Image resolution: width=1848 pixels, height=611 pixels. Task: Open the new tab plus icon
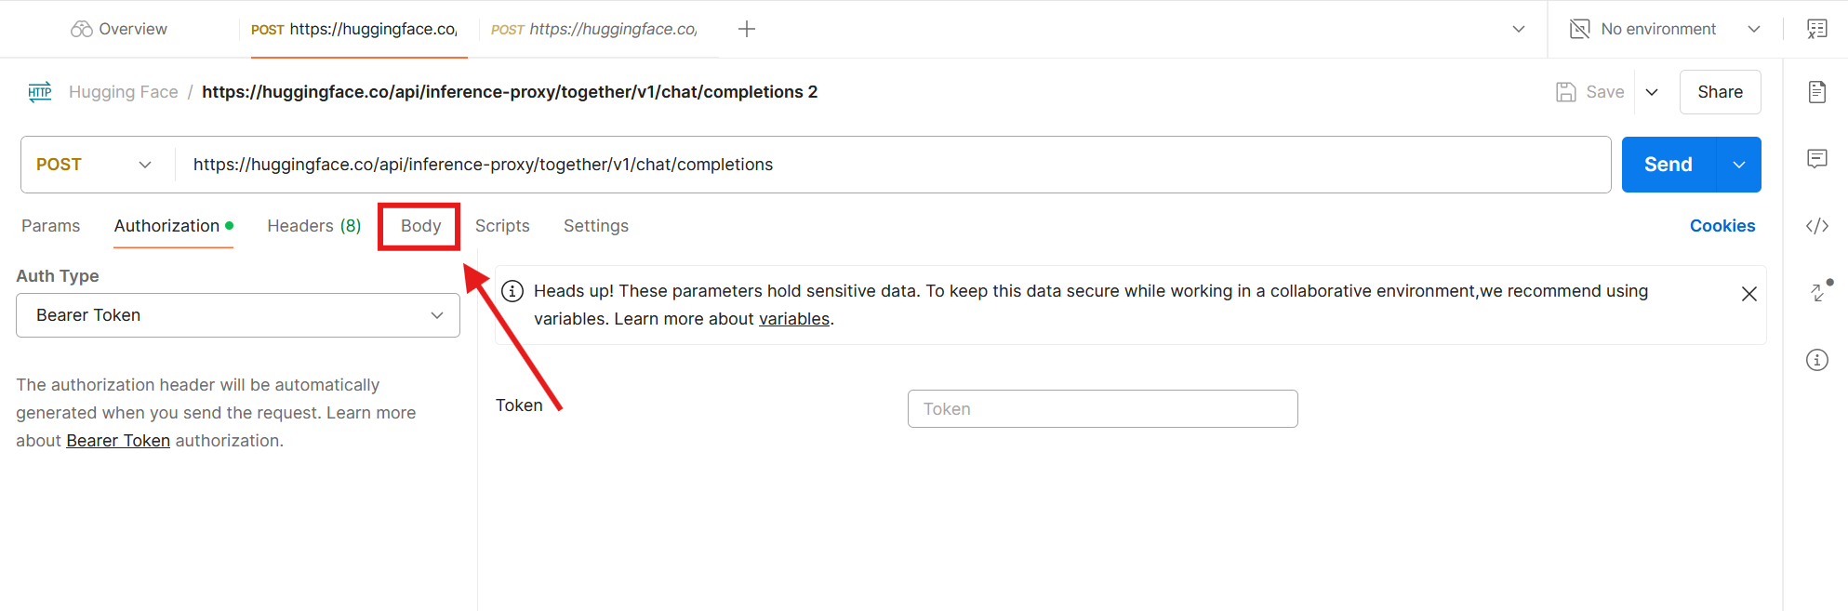point(747,29)
